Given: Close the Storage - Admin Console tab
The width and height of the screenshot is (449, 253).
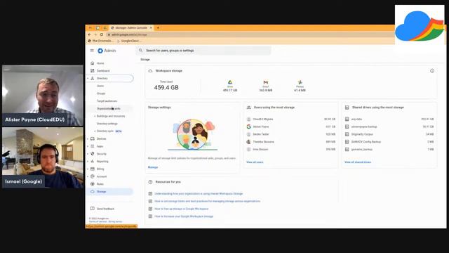Looking at the screenshot, I should [x=151, y=28].
